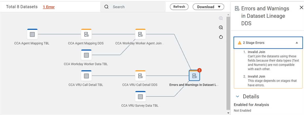This screenshot has width=304, height=115.
Task: Open the CCA Workday Worker Agent Join node
Action: (140, 34)
